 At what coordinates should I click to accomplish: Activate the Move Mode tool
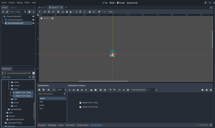pyautogui.click(x=45, y=12)
